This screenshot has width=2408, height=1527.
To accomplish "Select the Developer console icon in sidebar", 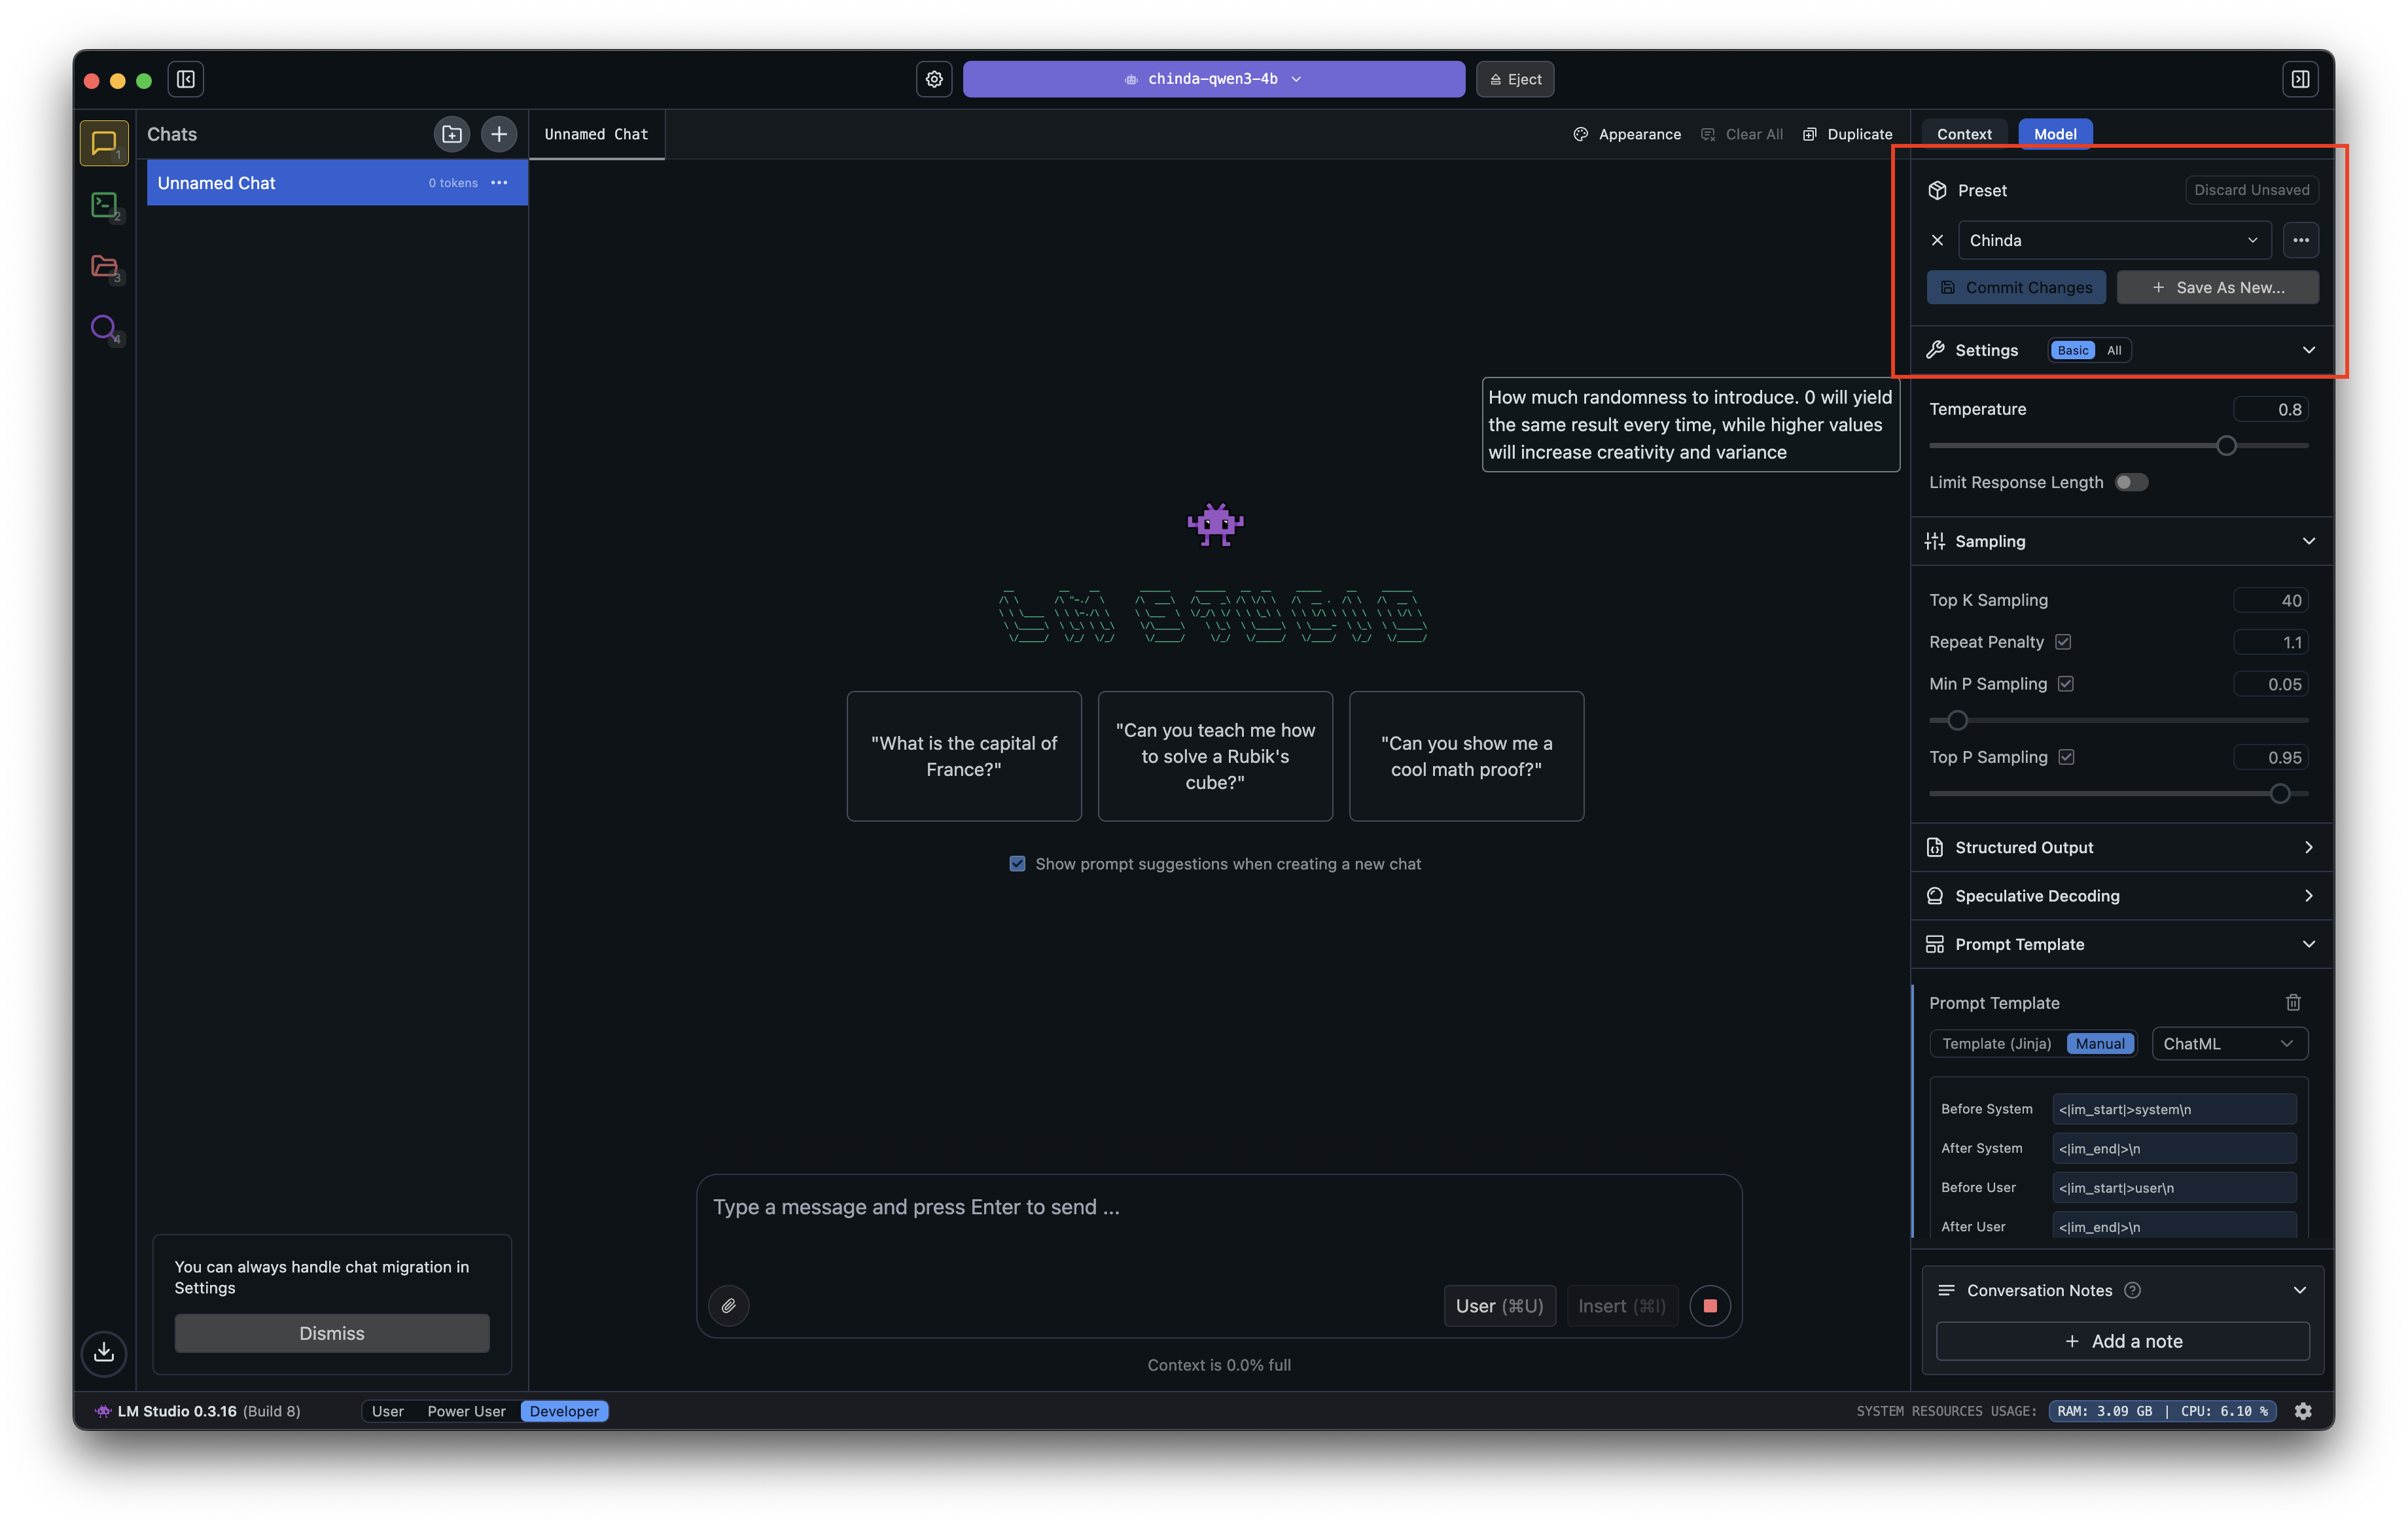I will pyautogui.click(x=104, y=205).
